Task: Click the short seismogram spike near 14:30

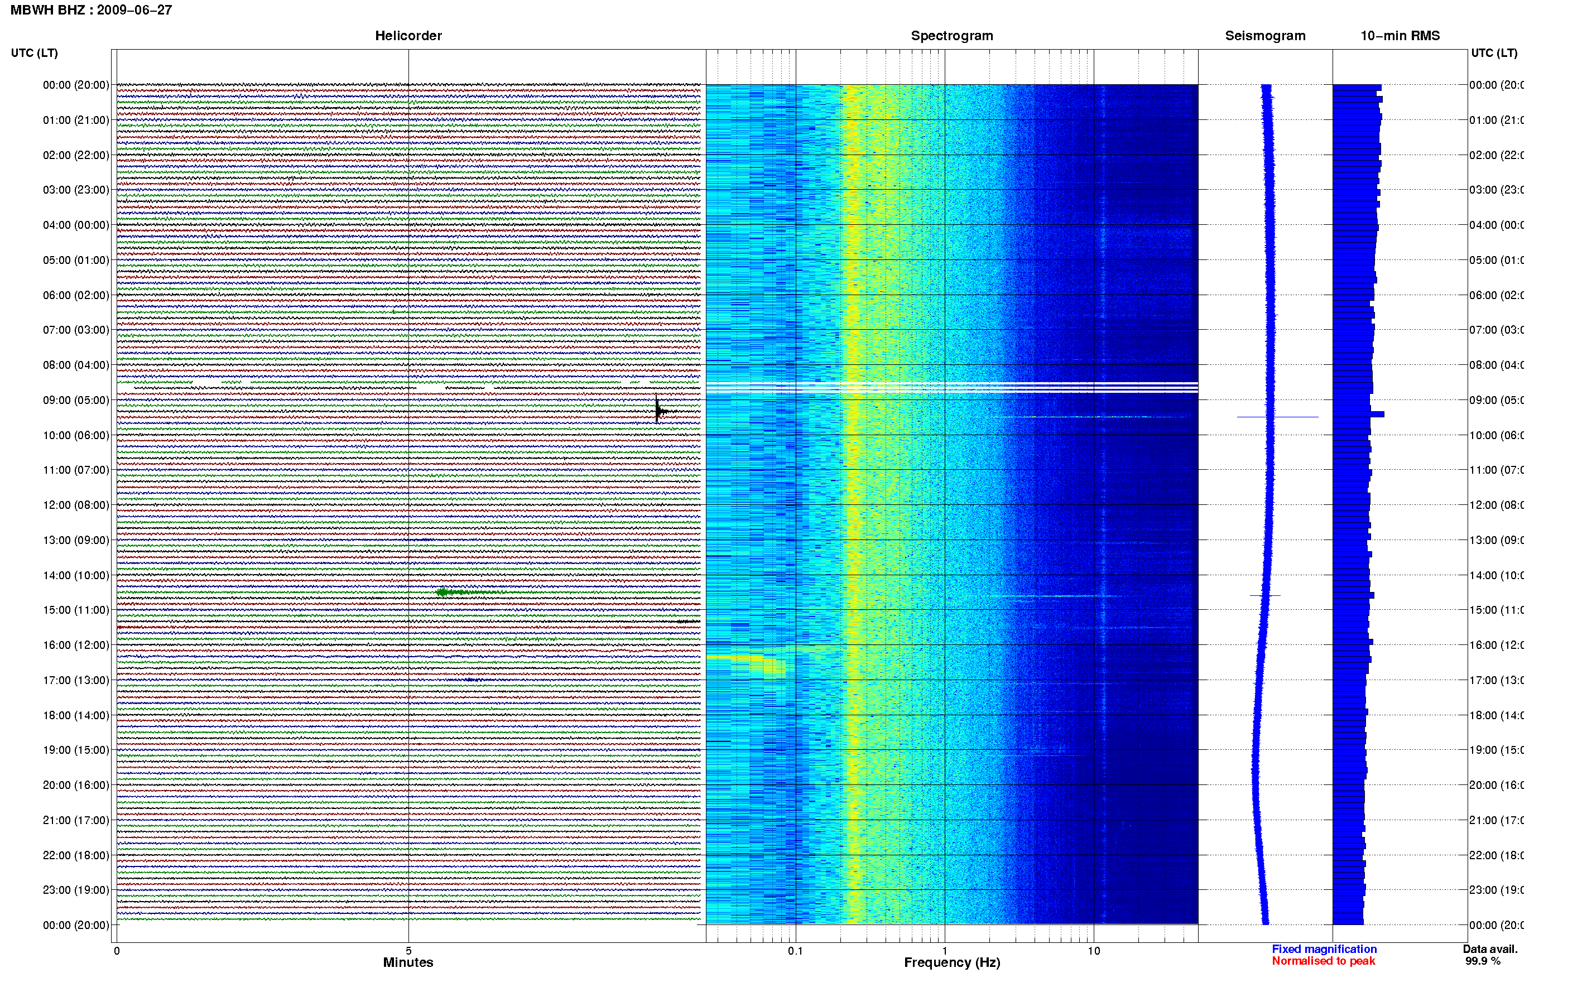Action: coord(1265,595)
